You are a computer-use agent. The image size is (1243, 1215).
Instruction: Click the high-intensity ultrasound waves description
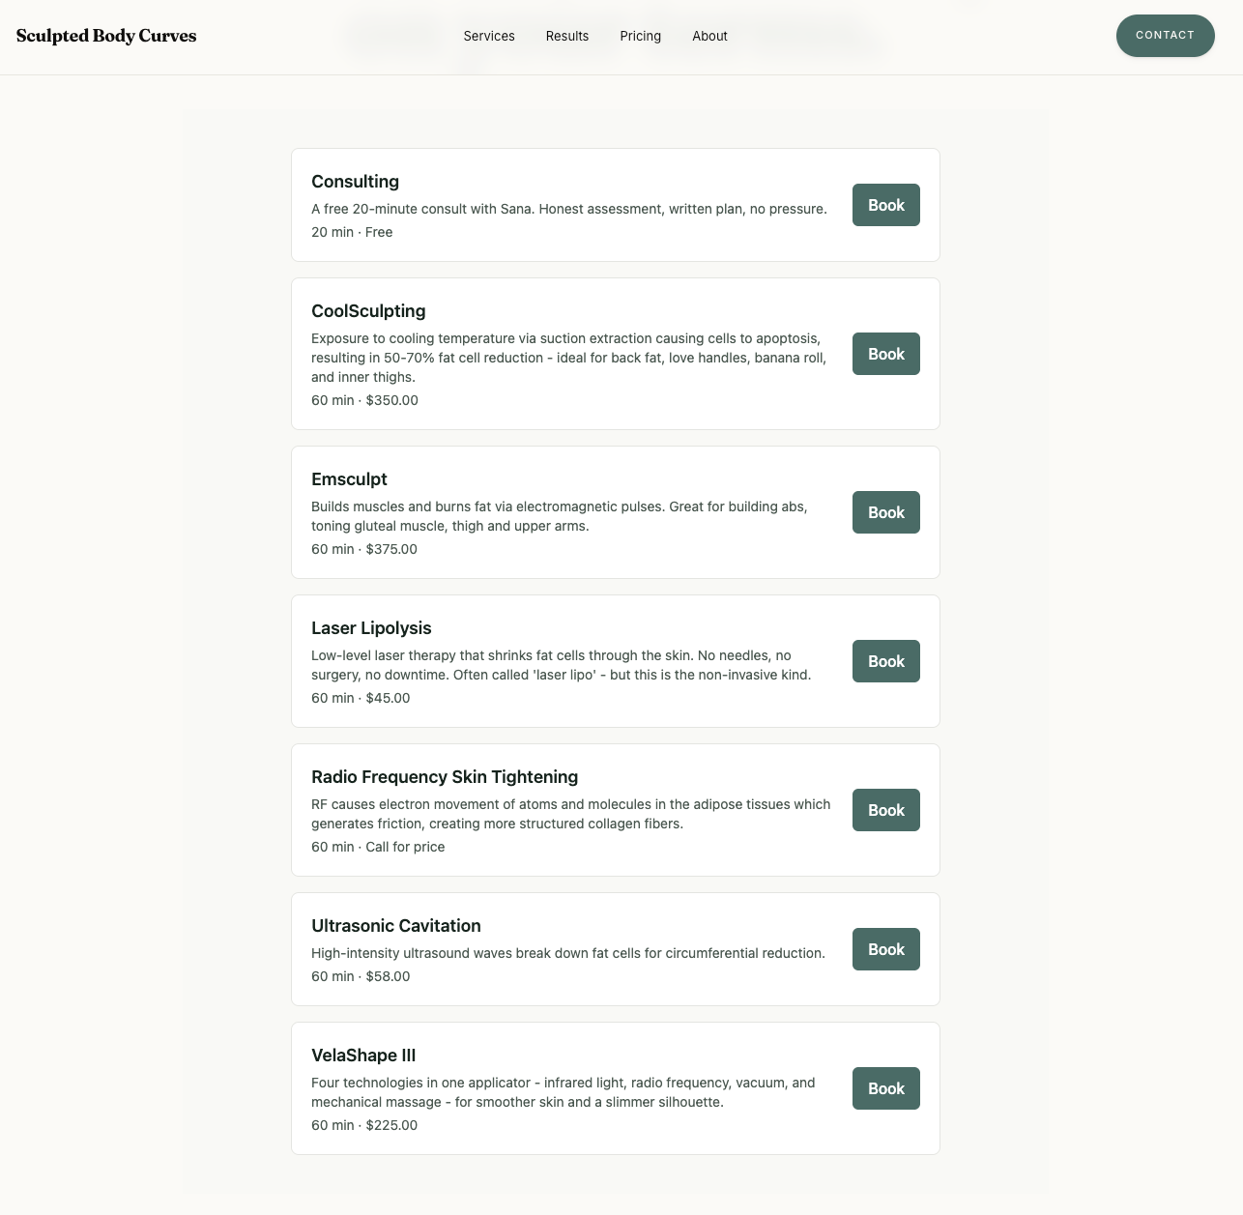click(568, 953)
